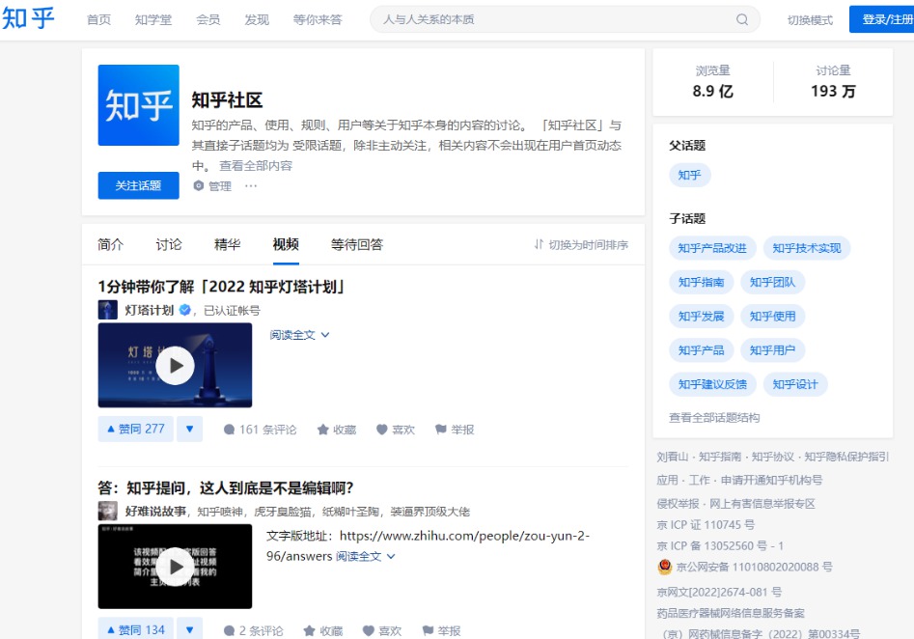Downvote the 好难说故事 answer

(189, 629)
